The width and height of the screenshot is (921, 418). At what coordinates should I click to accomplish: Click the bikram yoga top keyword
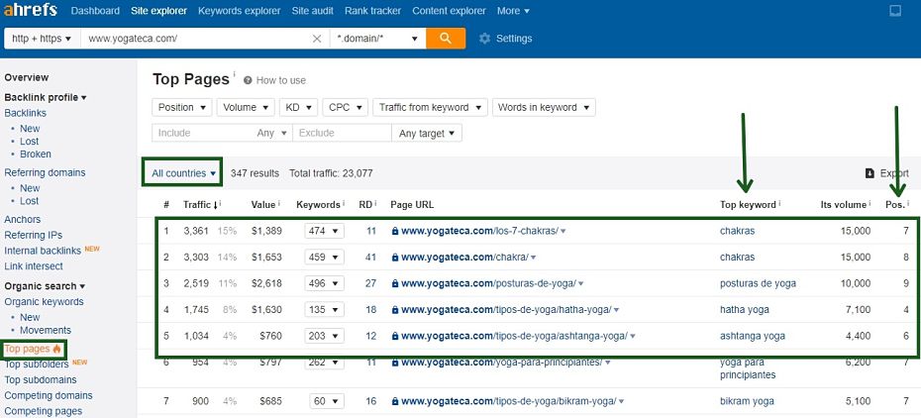[x=747, y=401]
